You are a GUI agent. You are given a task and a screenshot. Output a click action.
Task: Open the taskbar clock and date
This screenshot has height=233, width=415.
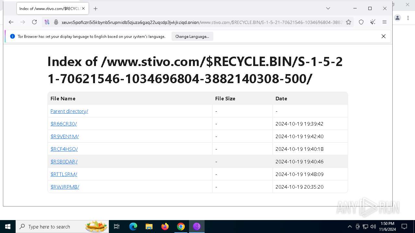click(387, 227)
